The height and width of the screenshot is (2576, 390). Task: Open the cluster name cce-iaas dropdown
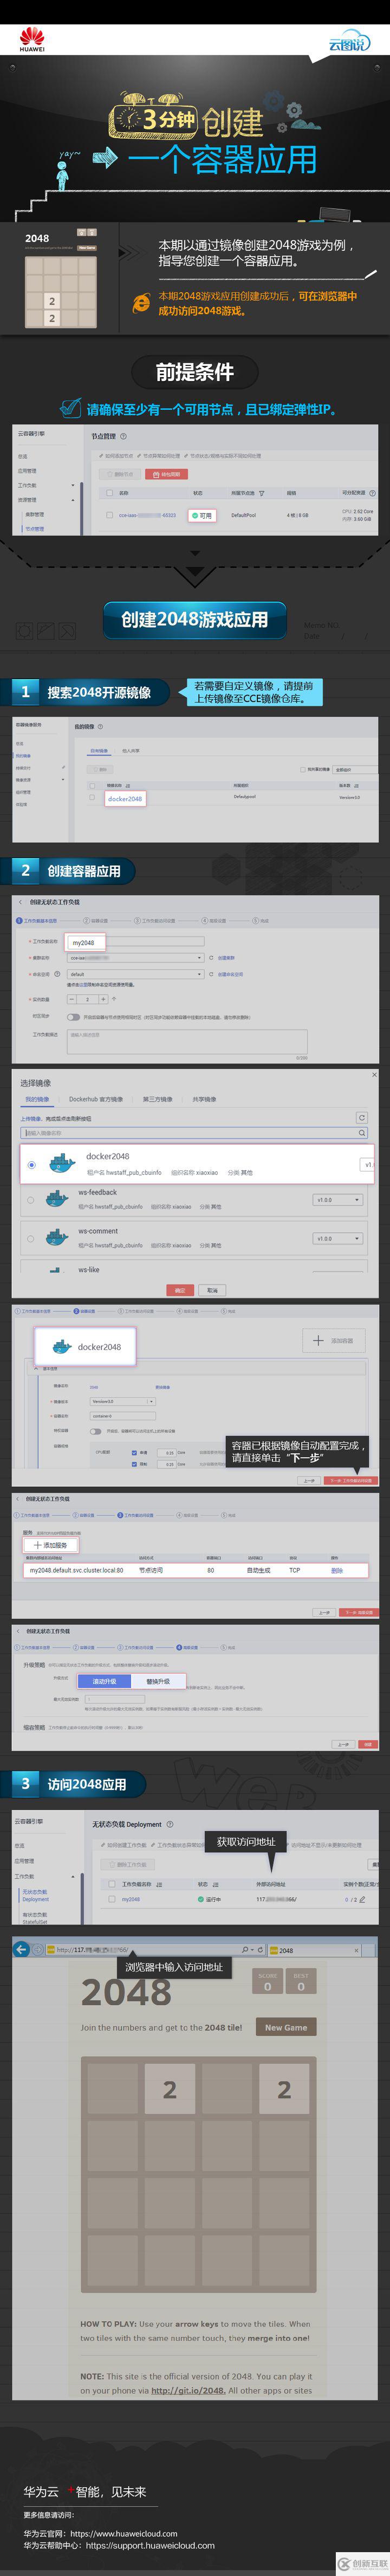[x=135, y=957]
